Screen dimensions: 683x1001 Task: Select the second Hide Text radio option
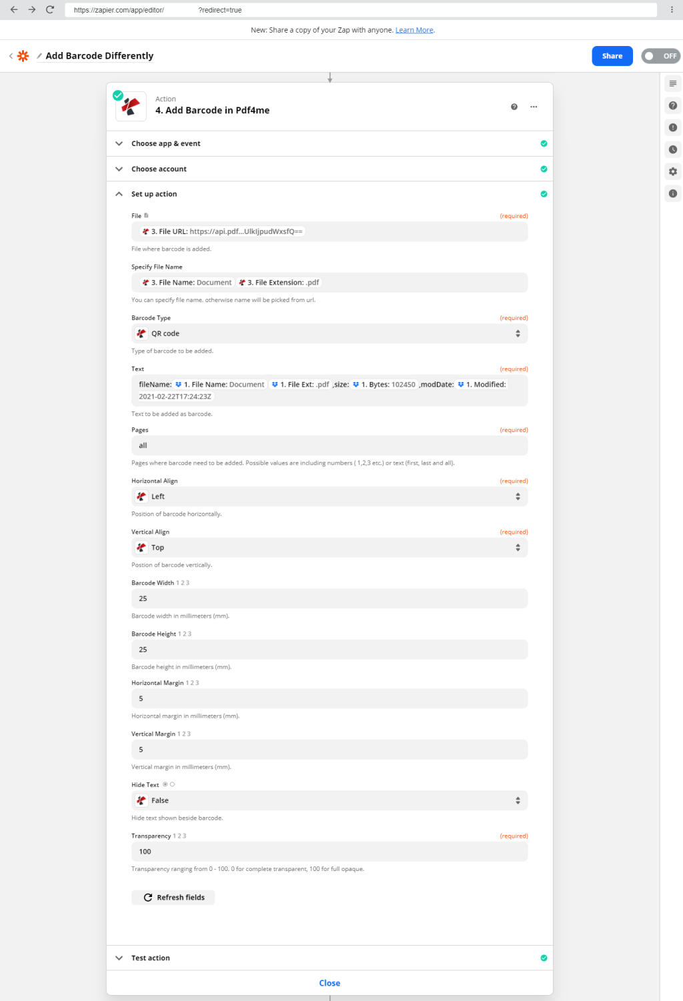pyautogui.click(x=172, y=784)
